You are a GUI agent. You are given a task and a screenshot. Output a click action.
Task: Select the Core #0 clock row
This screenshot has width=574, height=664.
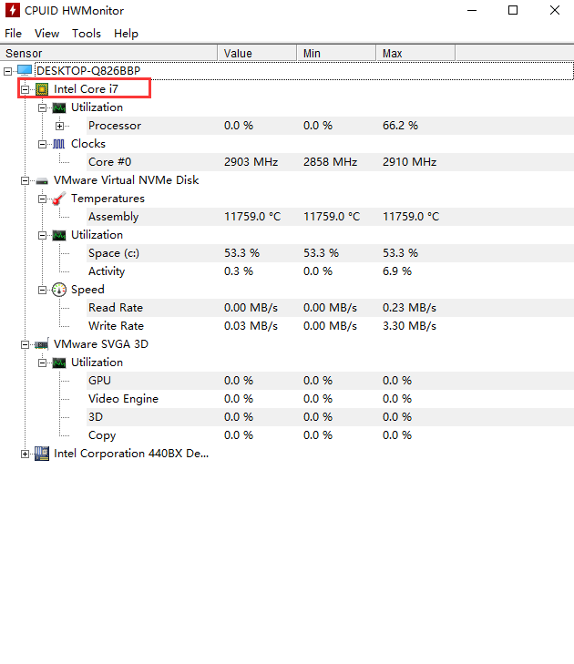click(109, 162)
